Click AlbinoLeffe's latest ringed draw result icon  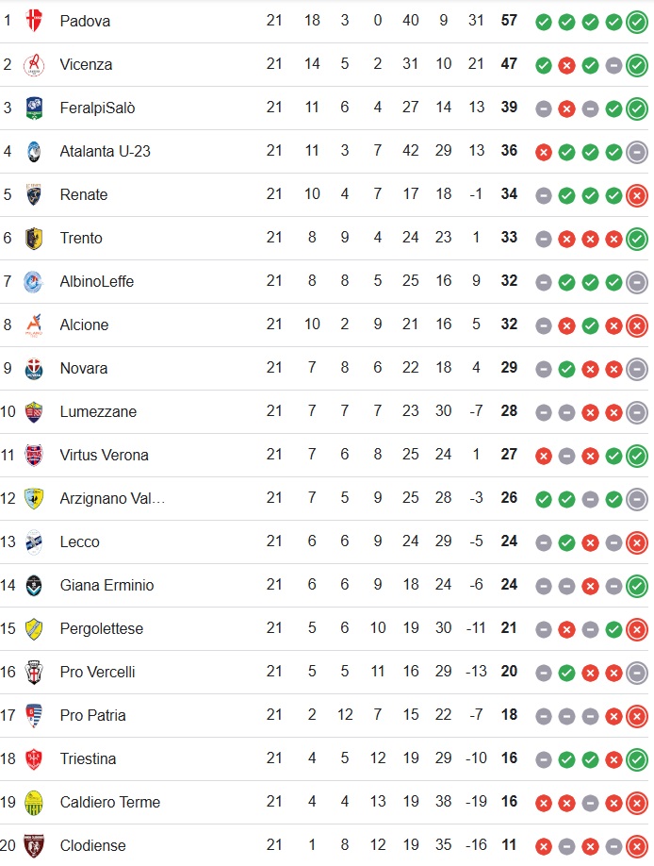pyautogui.click(x=637, y=282)
